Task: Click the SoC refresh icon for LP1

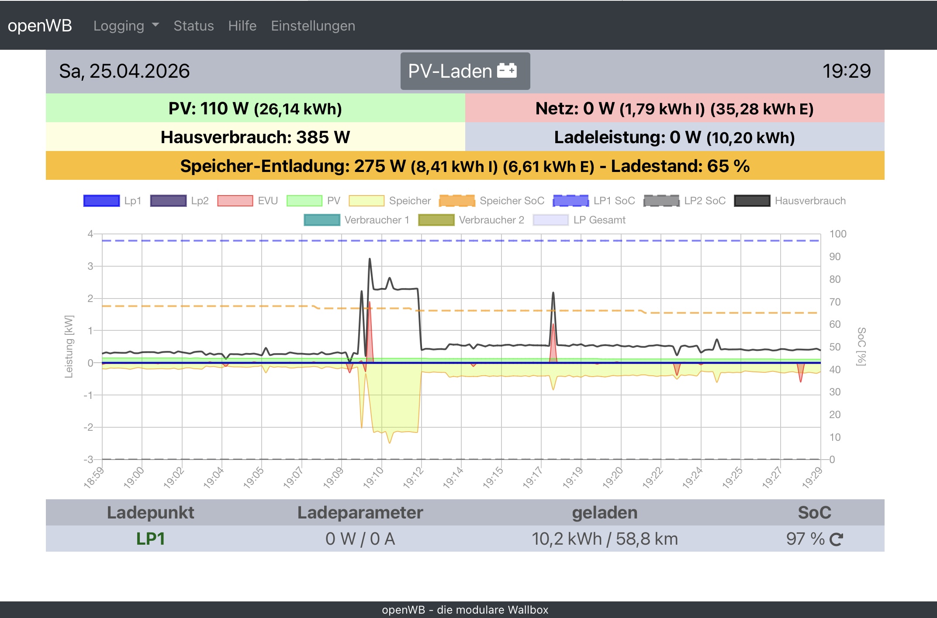Action: 836,539
